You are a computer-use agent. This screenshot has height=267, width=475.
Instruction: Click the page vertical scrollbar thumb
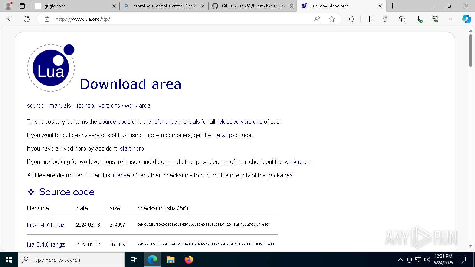[x=471, y=50]
